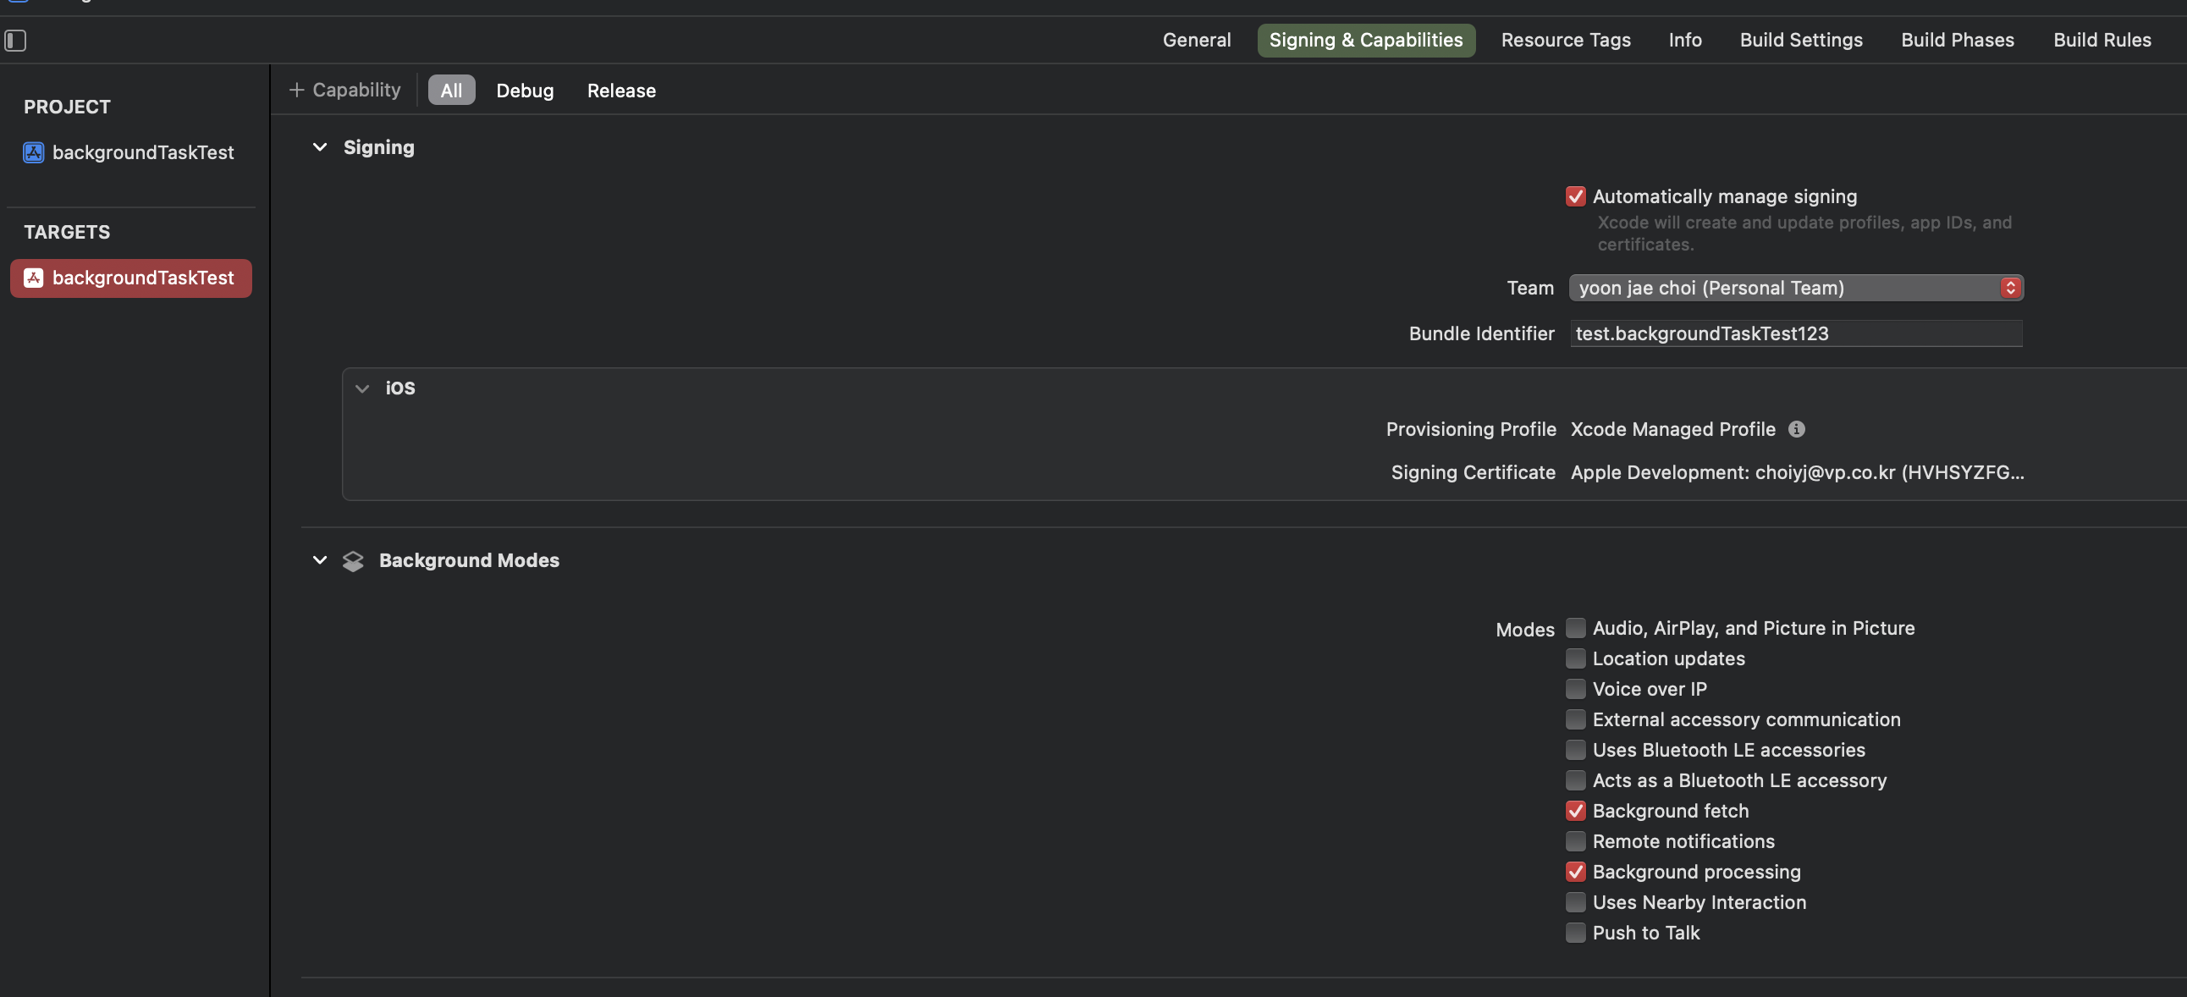Select the Debug configuration filter

point(525,90)
